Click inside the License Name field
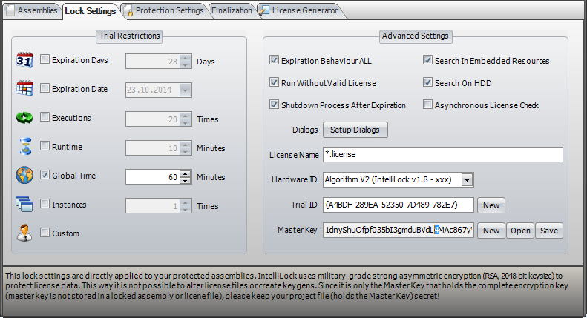 click(443, 154)
